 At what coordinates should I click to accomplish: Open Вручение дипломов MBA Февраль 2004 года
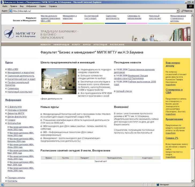[x=21, y=140]
